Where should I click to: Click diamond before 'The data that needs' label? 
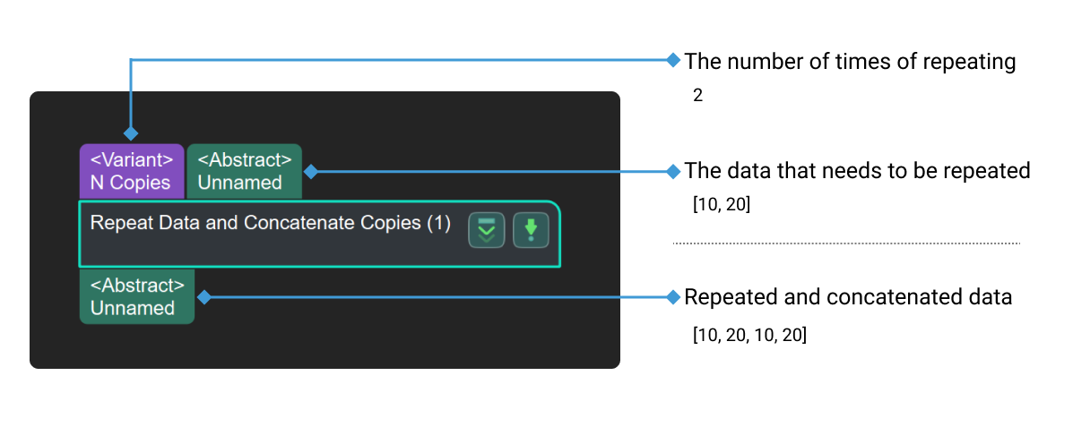(674, 170)
